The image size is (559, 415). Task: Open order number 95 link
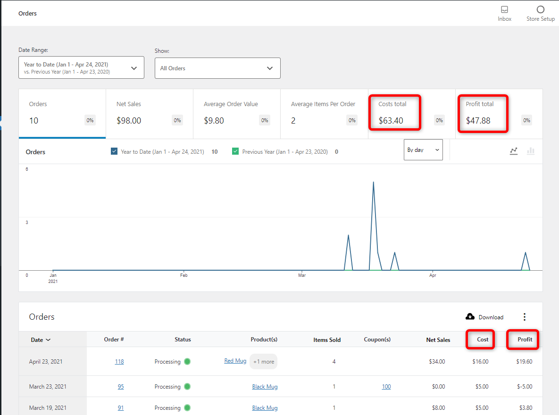click(x=121, y=387)
